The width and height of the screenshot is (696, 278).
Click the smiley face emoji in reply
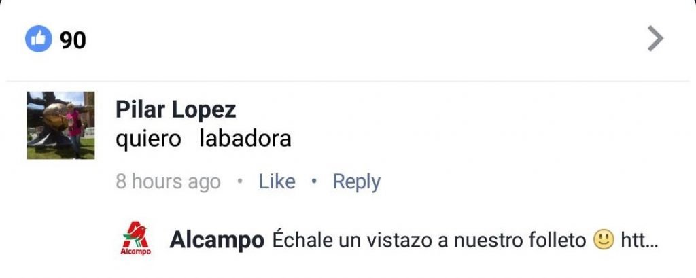[604, 240]
